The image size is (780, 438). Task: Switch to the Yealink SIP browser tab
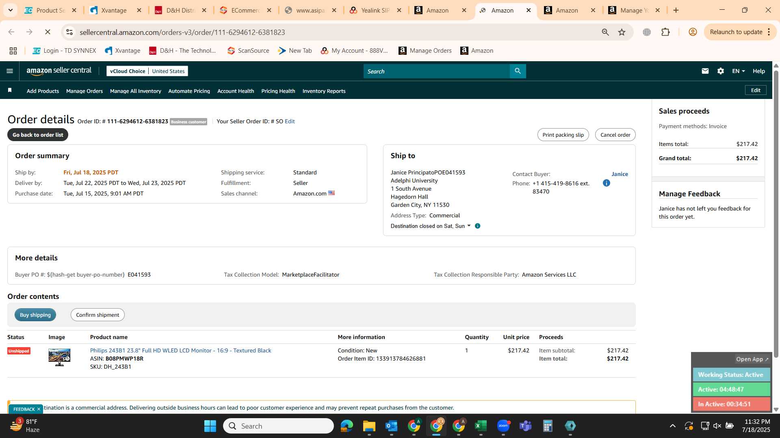[x=375, y=10]
